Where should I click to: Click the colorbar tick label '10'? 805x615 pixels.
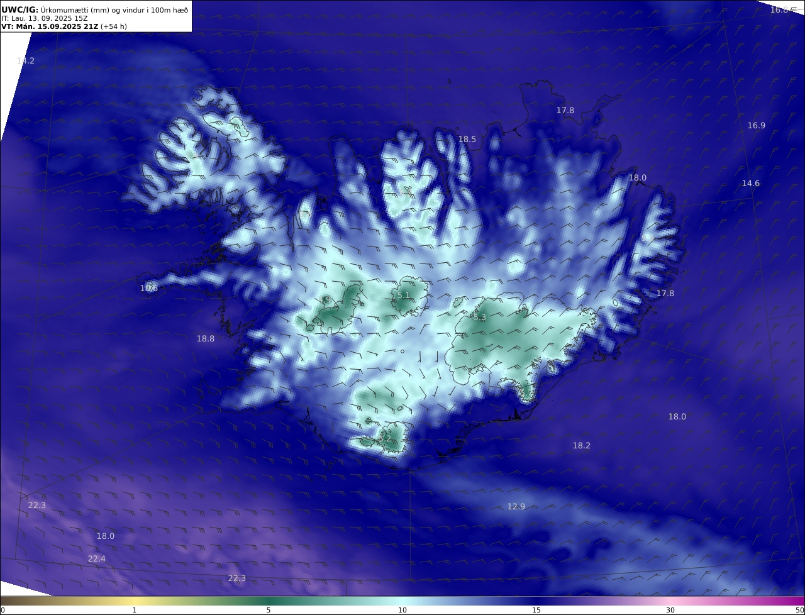click(x=402, y=610)
